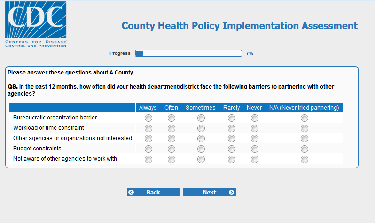Choose Never for not aware of other agencies

(255, 159)
